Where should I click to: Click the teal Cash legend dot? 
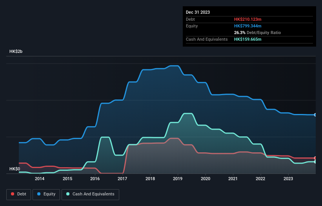[68, 194]
